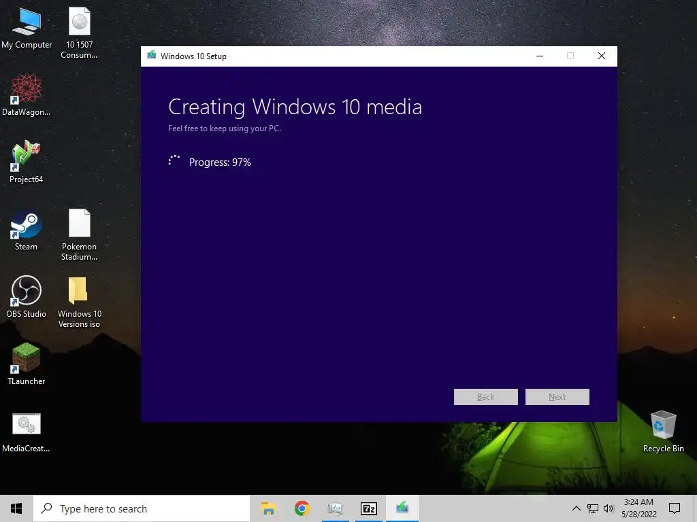Select the Pokemon Stadium file icon
697x522 pixels.
(x=79, y=234)
